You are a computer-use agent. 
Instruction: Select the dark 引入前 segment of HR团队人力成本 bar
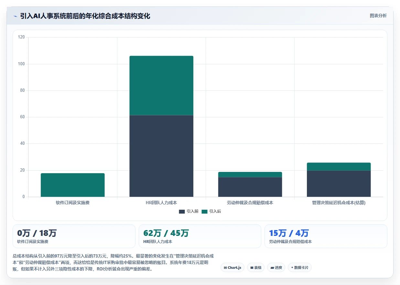[x=161, y=156]
